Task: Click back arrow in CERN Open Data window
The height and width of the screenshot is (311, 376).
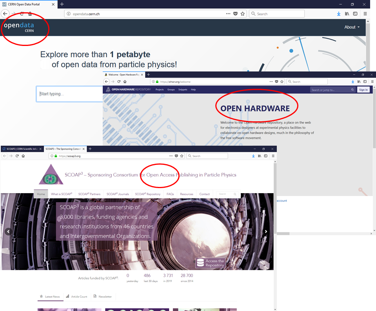Action: [x=5, y=14]
